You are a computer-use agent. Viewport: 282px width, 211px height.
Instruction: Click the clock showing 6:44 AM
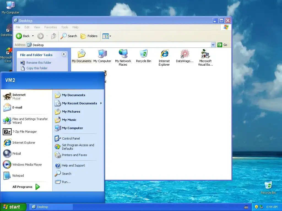(x=272, y=207)
